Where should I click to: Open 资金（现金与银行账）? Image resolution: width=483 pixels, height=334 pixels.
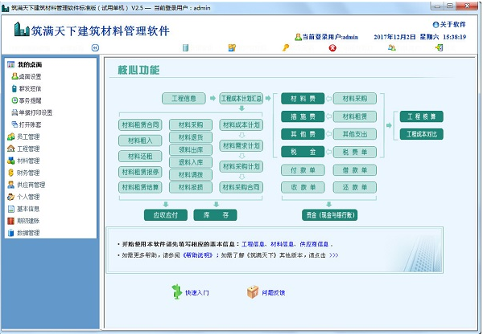pos(329,215)
